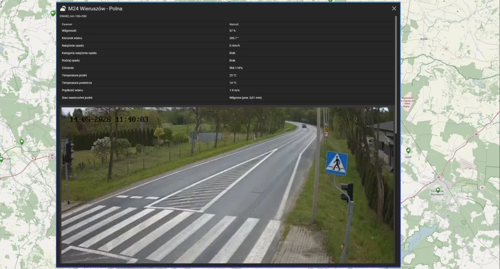Select the green marker near Sieradz on the map
This screenshot has width=500, height=269.
pos(1,159)
